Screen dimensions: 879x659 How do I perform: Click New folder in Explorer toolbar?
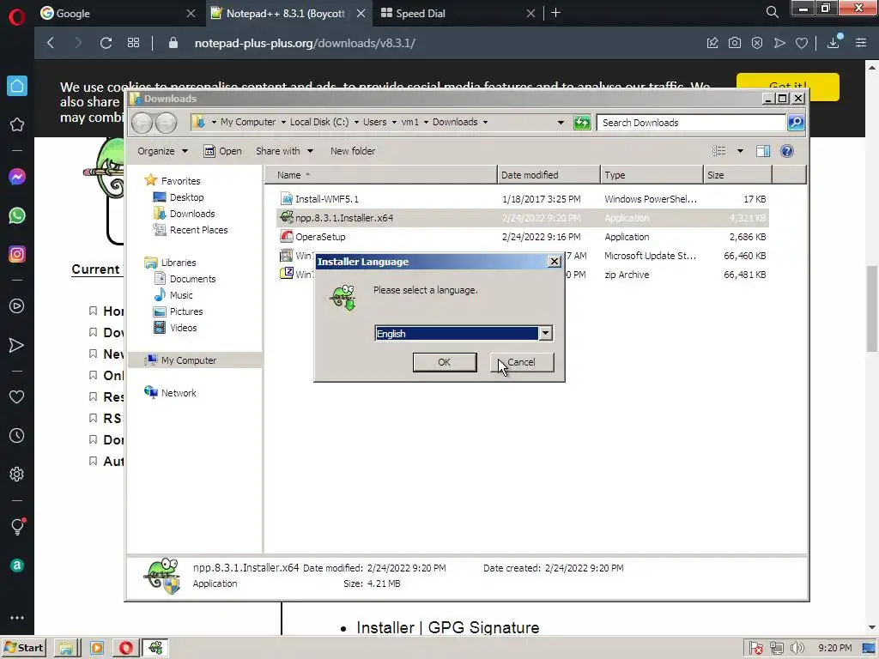point(353,151)
